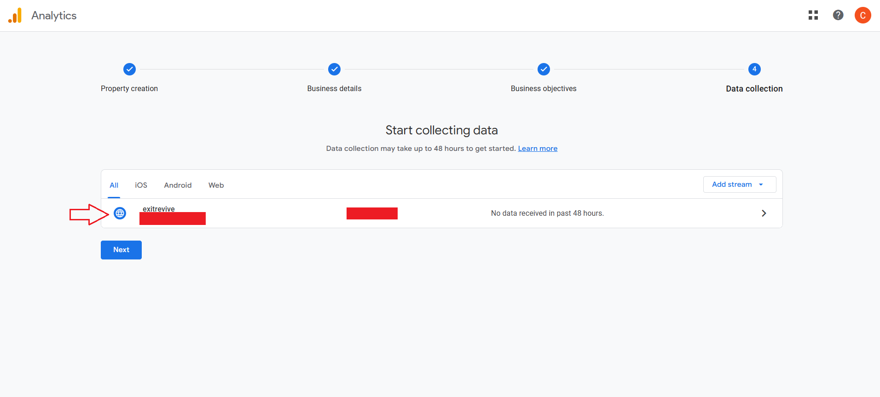Image resolution: width=880 pixels, height=397 pixels.
Task: Click the Analytics title text
Action: click(54, 16)
